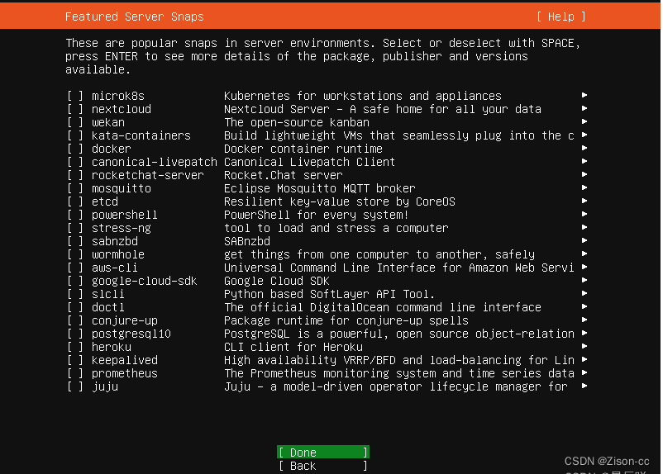The height and width of the screenshot is (474, 663).
Task: Go Back to the previous screen
Action: coord(323,466)
